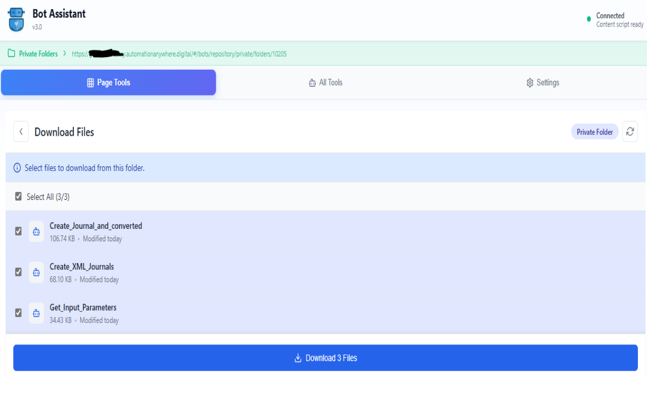Click the breadcrumb chevron after Private Folders
This screenshot has width=647, height=404.
(x=65, y=54)
